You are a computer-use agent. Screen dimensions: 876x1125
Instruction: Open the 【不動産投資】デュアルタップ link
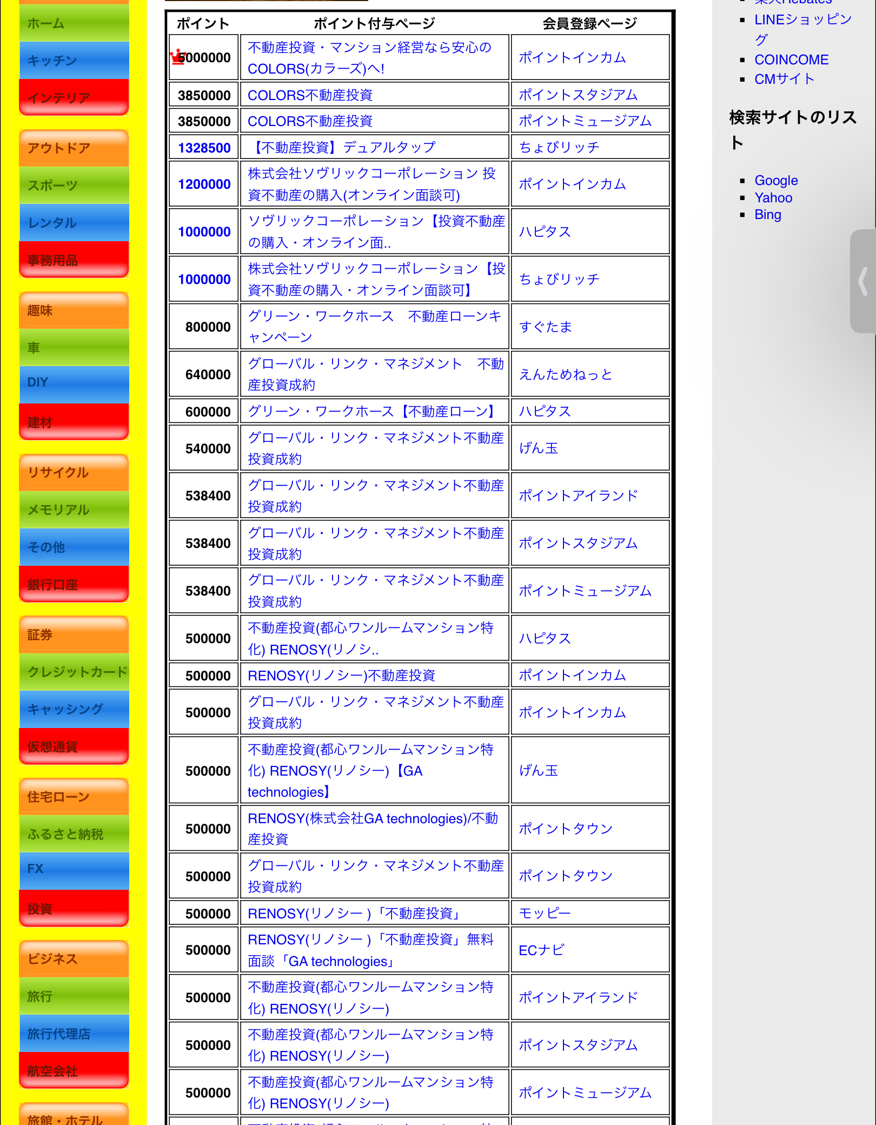pos(342,147)
